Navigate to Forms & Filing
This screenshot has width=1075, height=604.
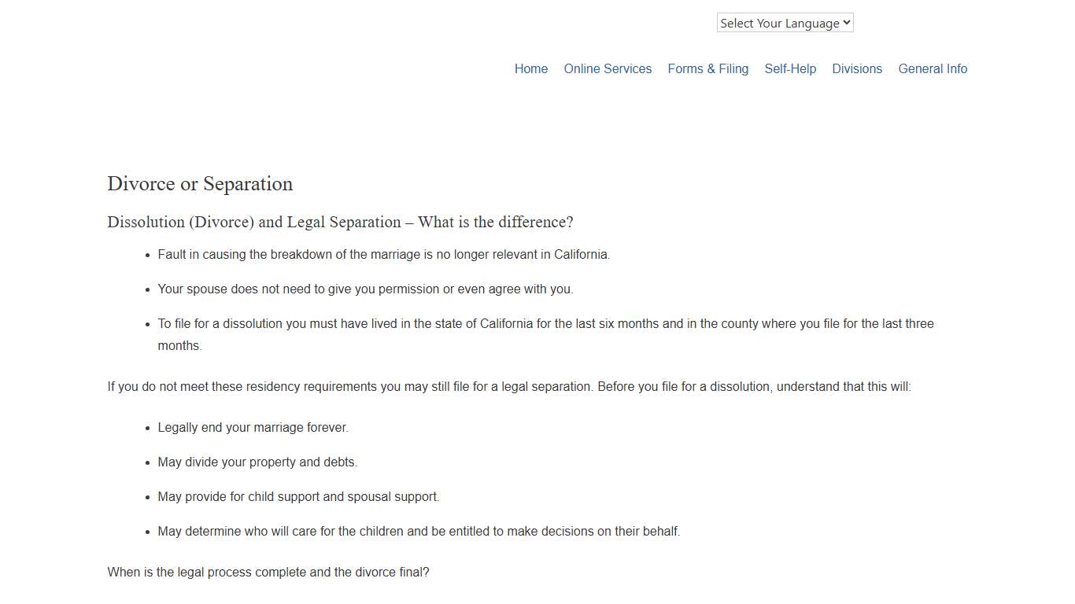(x=707, y=69)
